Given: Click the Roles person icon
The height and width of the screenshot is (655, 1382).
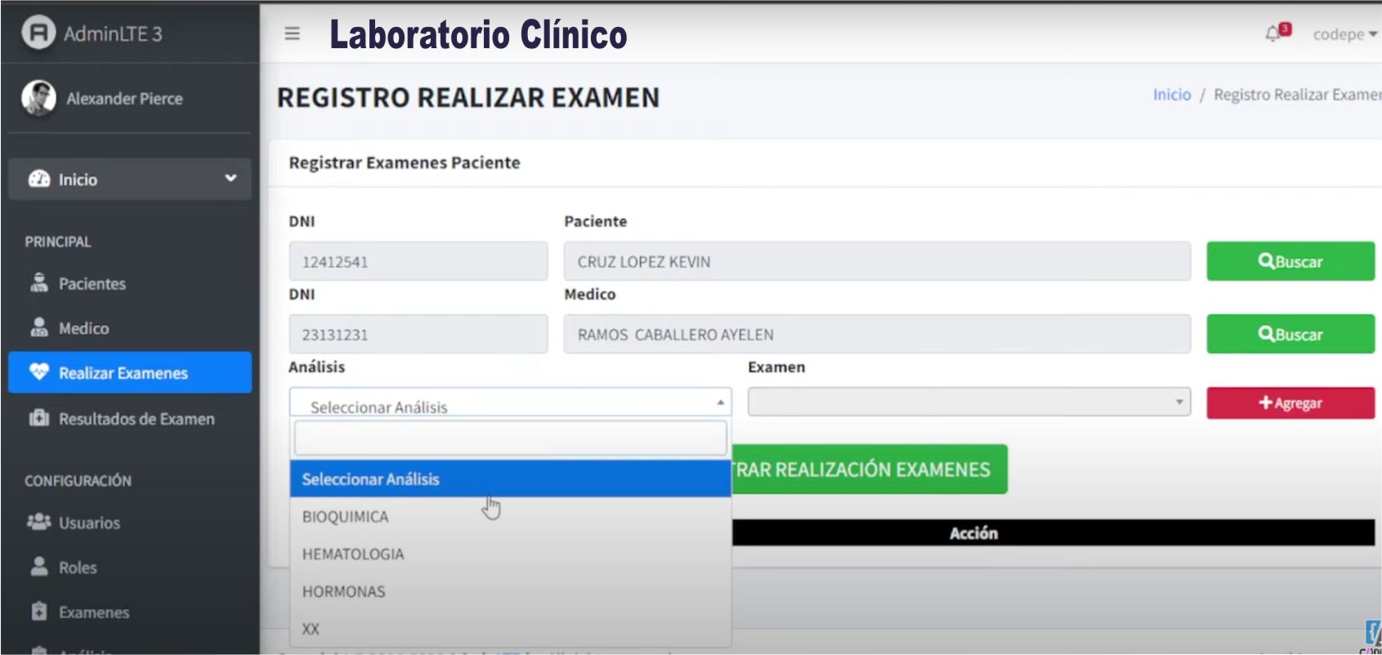Looking at the screenshot, I should click(38, 567).
